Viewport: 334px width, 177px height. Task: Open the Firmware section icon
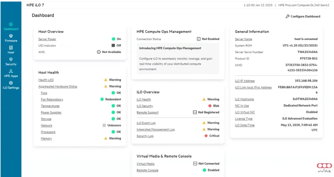pyautogui.click(x=11, y=36)
